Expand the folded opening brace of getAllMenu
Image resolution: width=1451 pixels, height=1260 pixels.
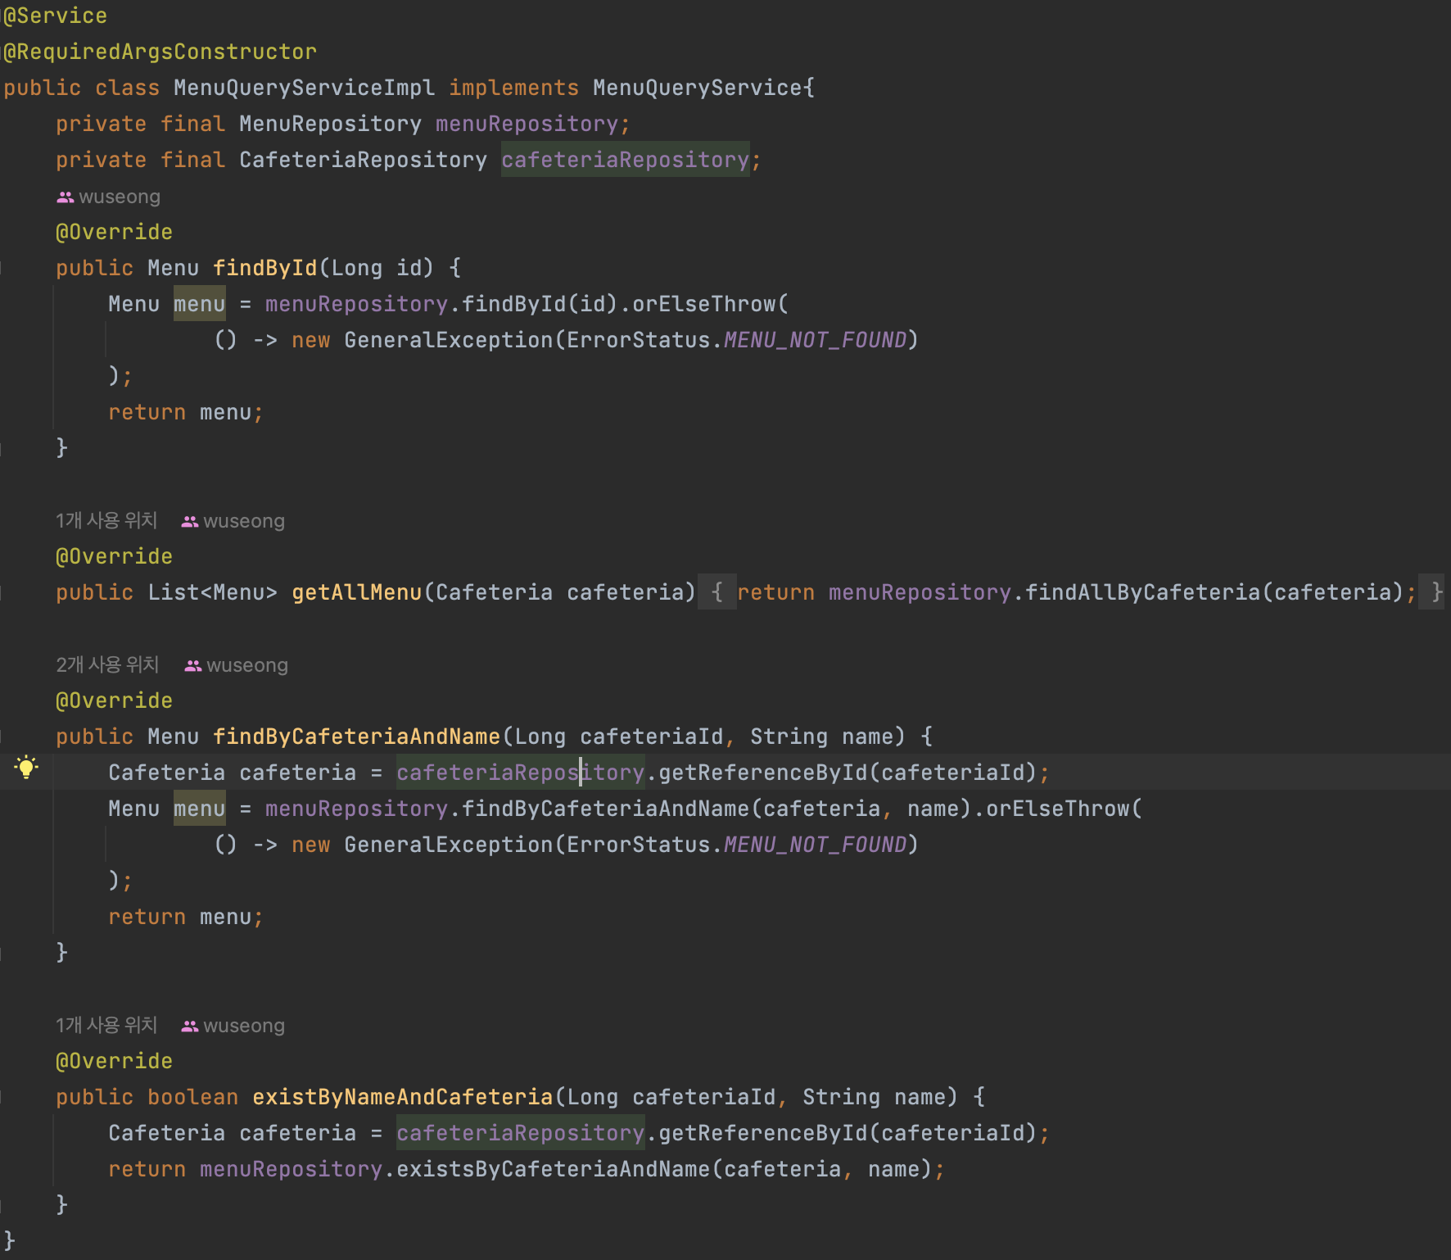(717, 592)
